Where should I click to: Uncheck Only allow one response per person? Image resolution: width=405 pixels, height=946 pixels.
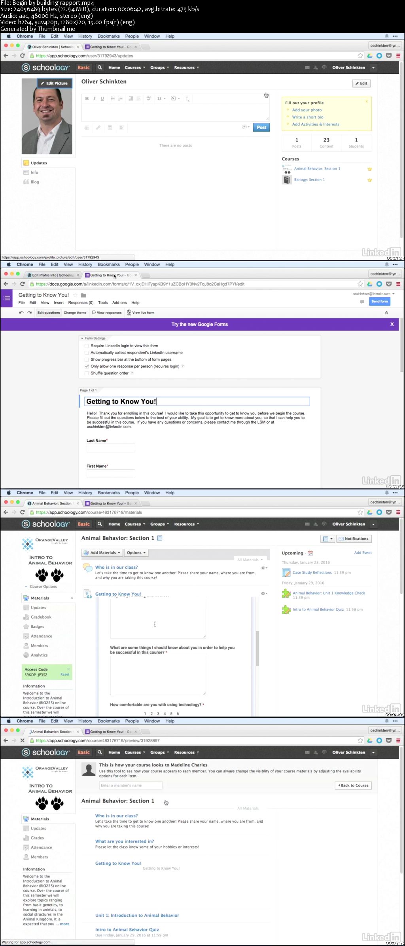click(x=87, y=366)
